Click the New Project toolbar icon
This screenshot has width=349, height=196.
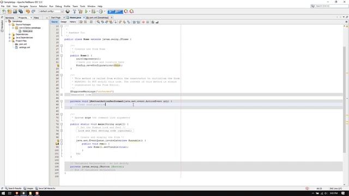9,11
